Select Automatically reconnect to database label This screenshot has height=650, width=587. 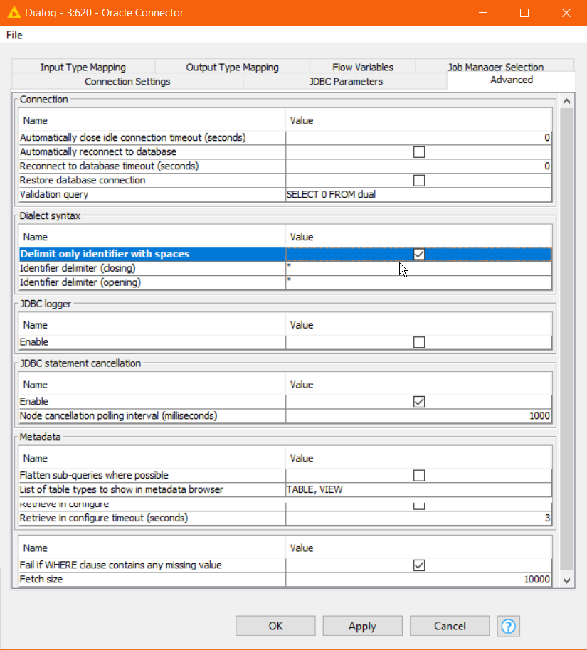pyautogui.click(x=98, y=151)
